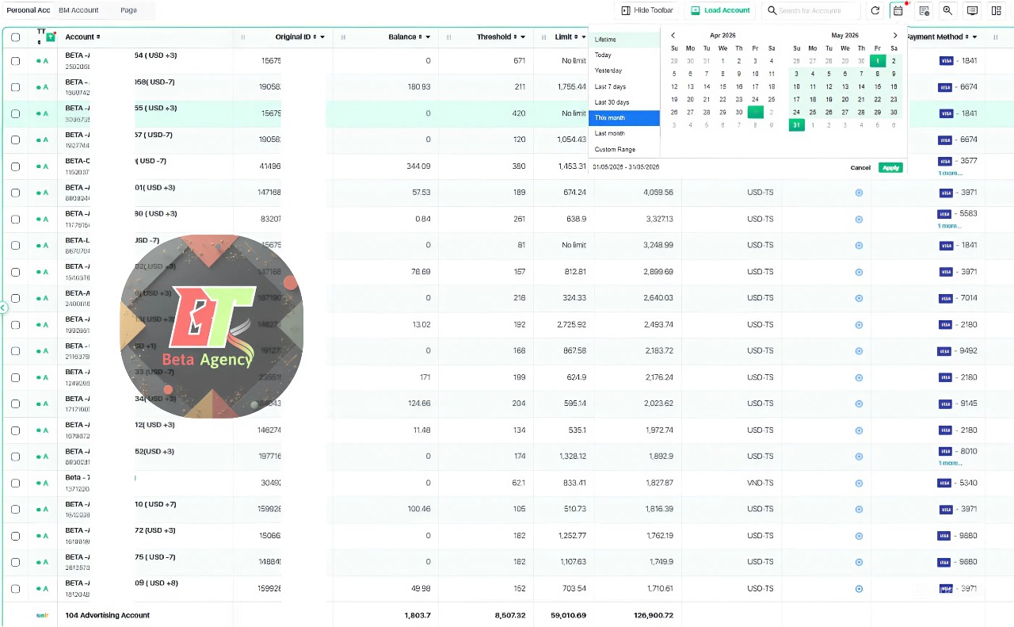1014x627 pixels.
Task: Check the row with total 3,248.99
Action: 15,246
